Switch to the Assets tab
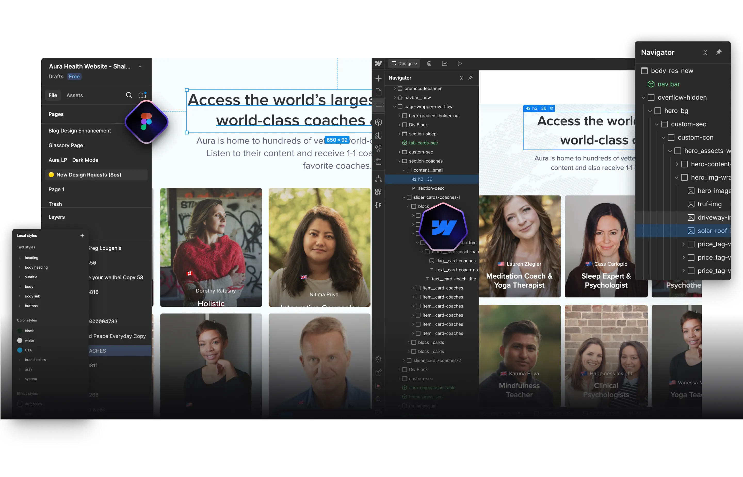 (74, 95)
